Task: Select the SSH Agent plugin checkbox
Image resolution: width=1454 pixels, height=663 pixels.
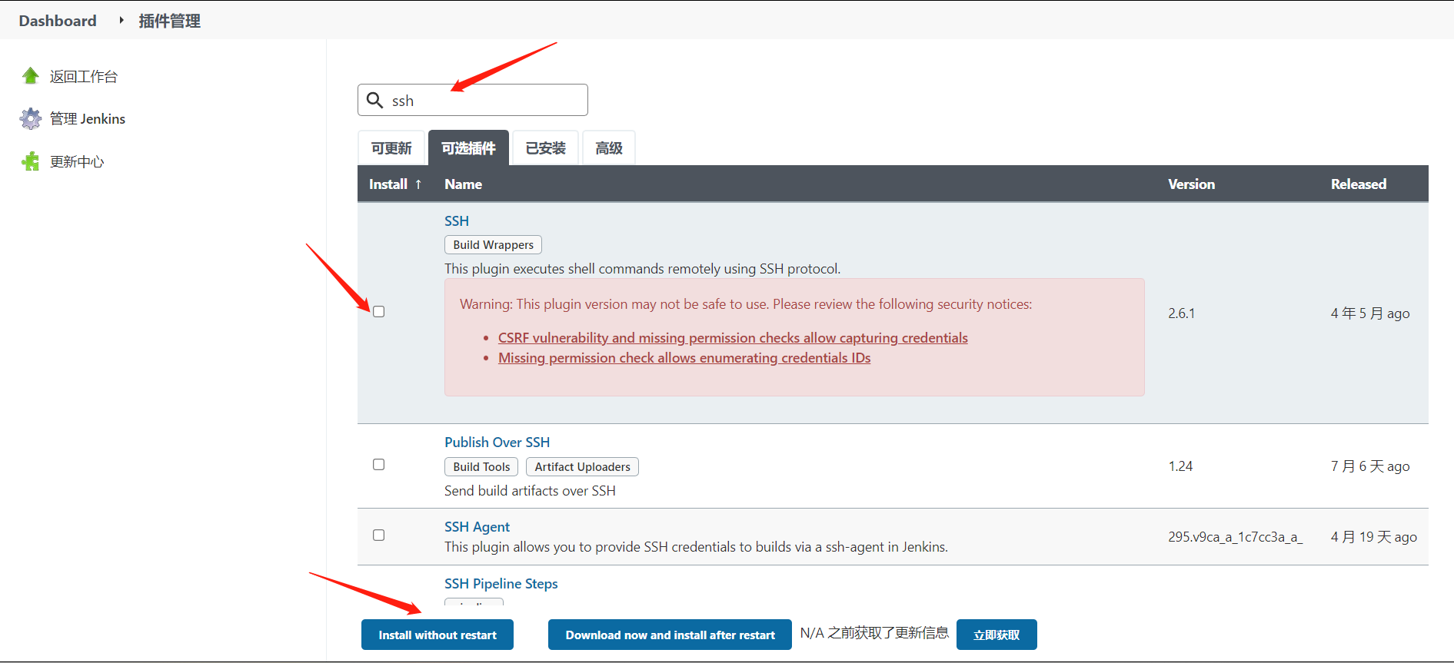Action: 378,535
